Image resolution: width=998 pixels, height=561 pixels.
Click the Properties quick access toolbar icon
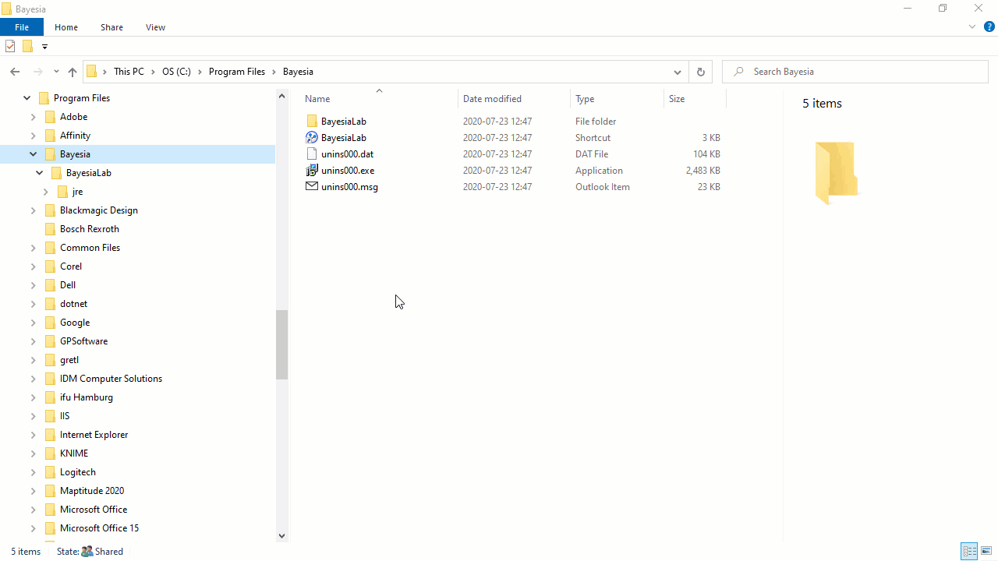(x=10, y=47)
